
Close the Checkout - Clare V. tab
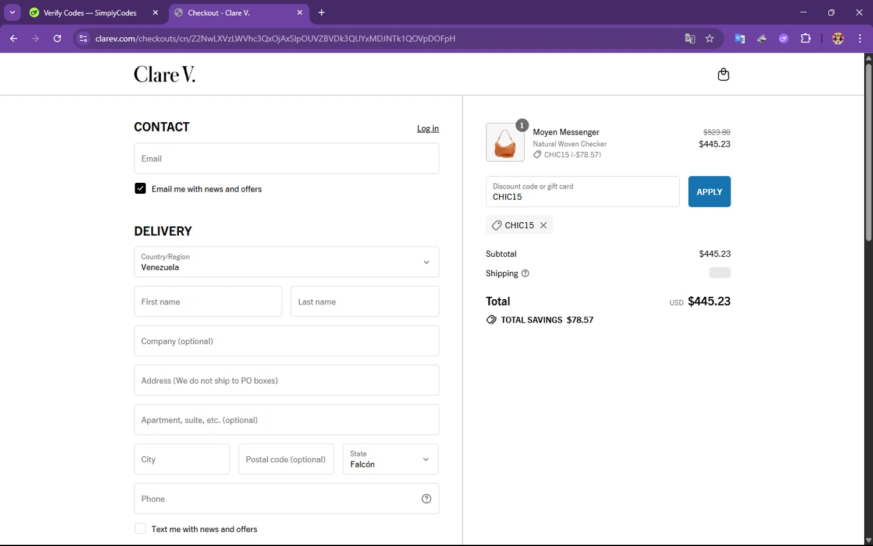tap(300, 12)
